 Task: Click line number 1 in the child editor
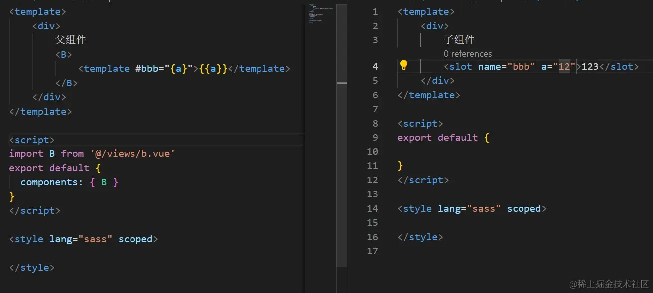click(375, 11)
